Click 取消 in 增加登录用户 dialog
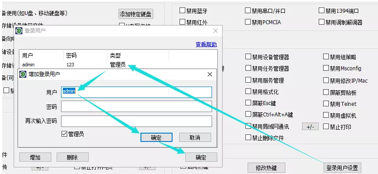Viewport: 378px width, 174px height. pyautogui.click(x=195, y=138)
